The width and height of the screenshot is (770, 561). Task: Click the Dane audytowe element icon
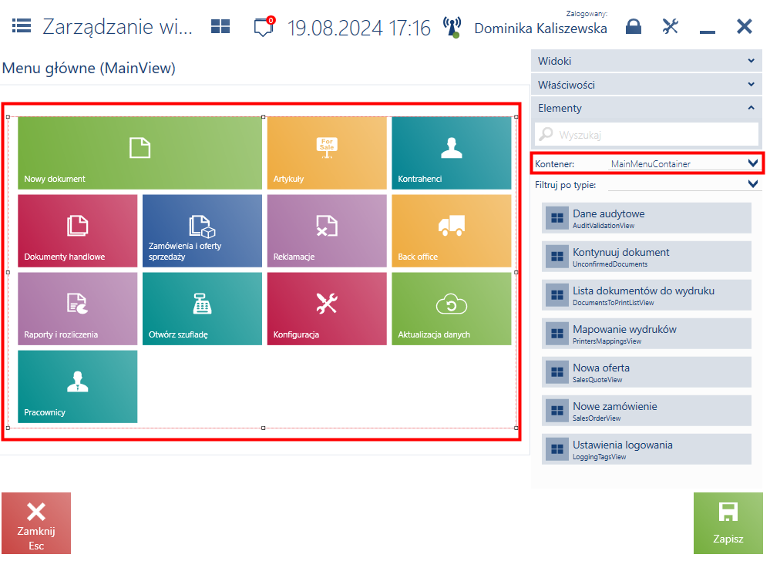coord(556,218)
